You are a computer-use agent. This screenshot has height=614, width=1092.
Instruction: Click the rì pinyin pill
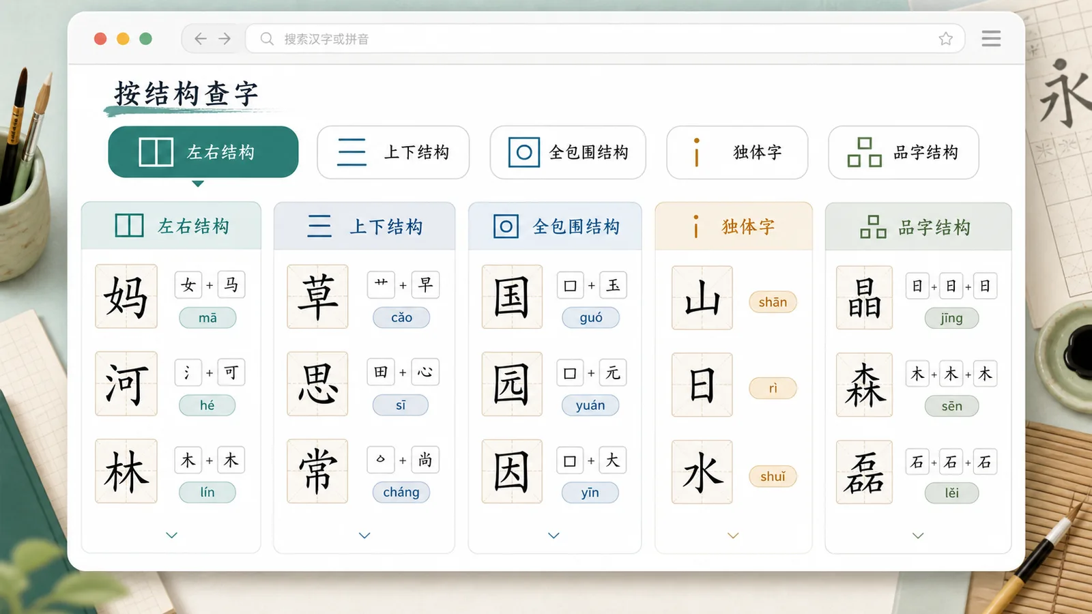[773, 388]
